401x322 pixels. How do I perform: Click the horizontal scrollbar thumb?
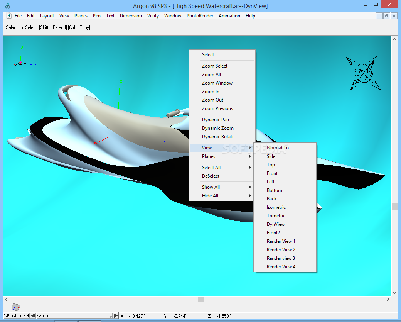pyautogui.click(x=201, y=299)
